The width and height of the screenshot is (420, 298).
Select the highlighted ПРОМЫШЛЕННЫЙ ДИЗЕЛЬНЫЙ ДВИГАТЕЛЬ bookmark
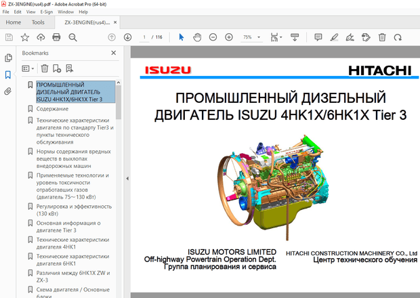pos(76,92)
